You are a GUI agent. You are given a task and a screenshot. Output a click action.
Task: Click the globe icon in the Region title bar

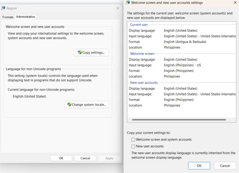tap(3, 8)
